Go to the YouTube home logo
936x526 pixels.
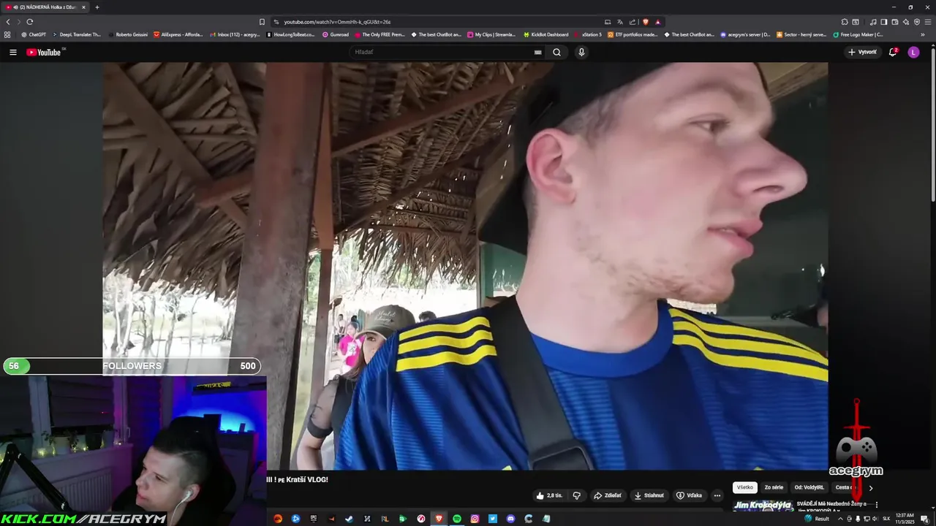(44, 52)
